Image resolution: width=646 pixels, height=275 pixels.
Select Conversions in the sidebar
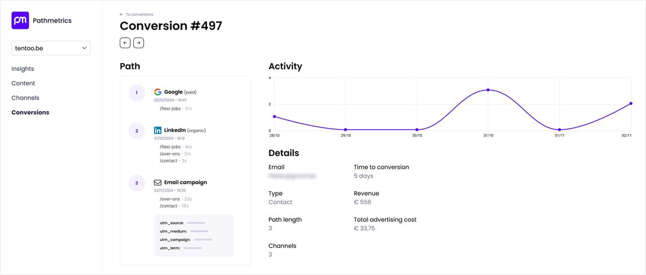pyautogui.click(x=30, y=113)
